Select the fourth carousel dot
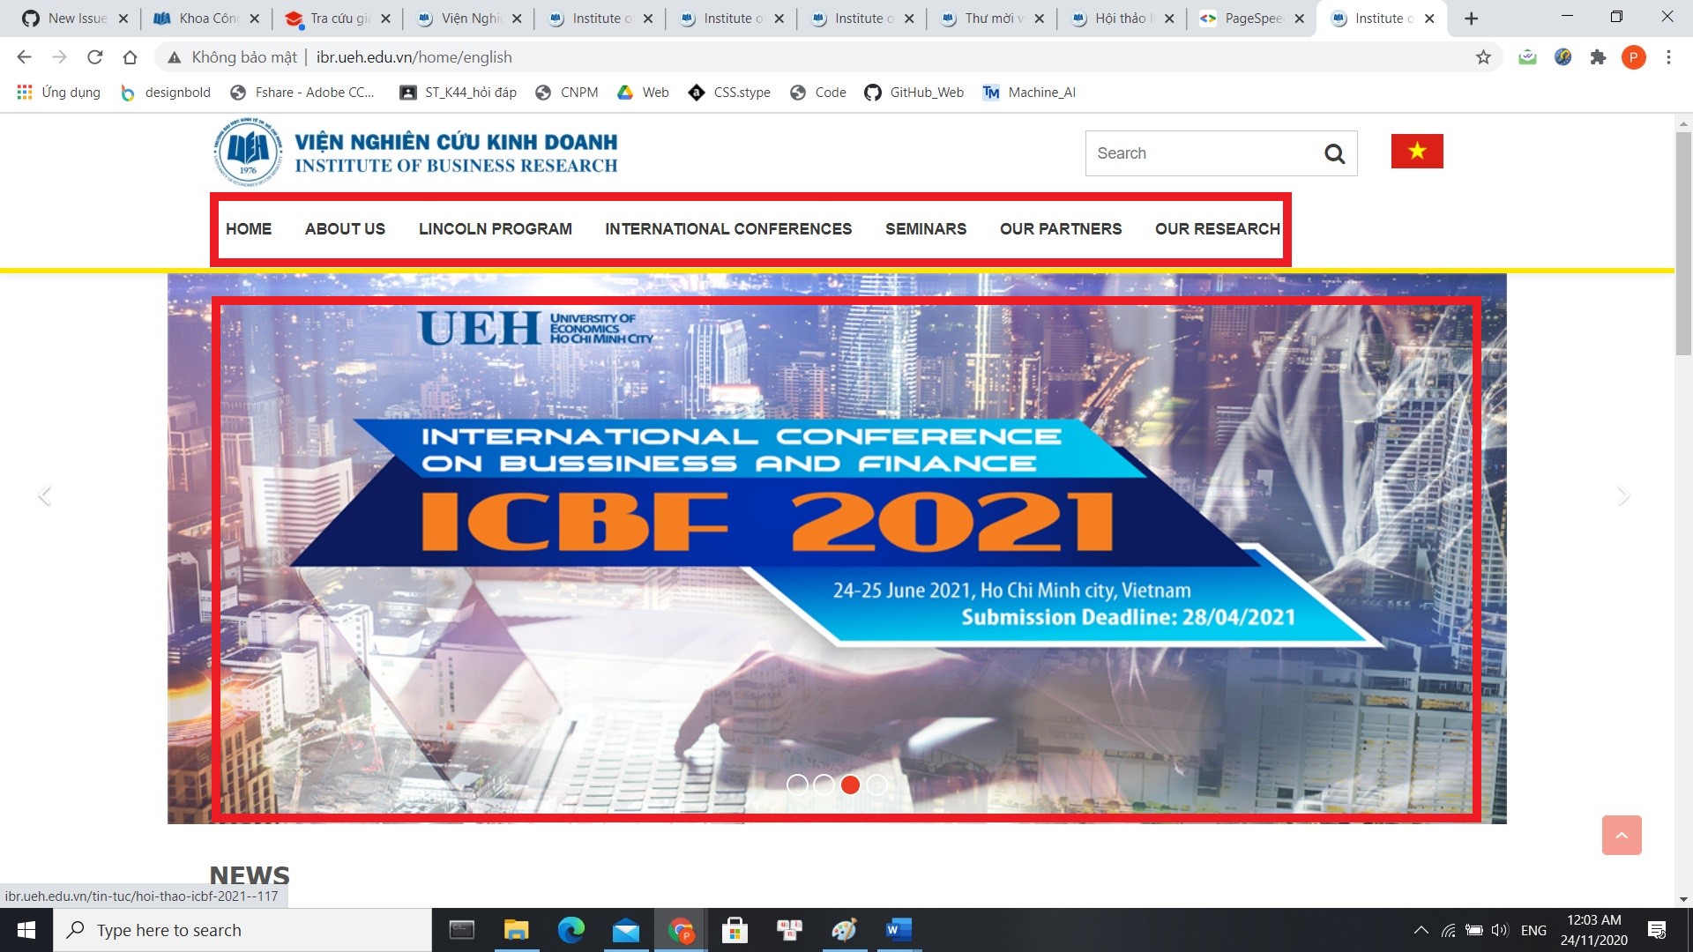 876,785
